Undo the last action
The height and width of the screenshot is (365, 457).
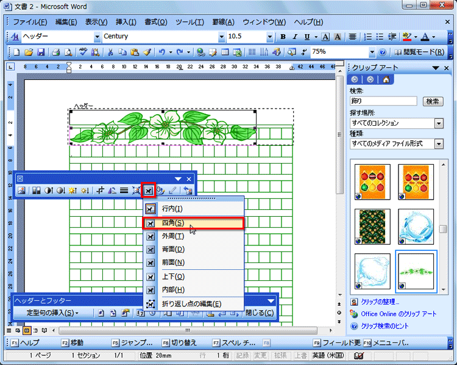coord(161,52)
